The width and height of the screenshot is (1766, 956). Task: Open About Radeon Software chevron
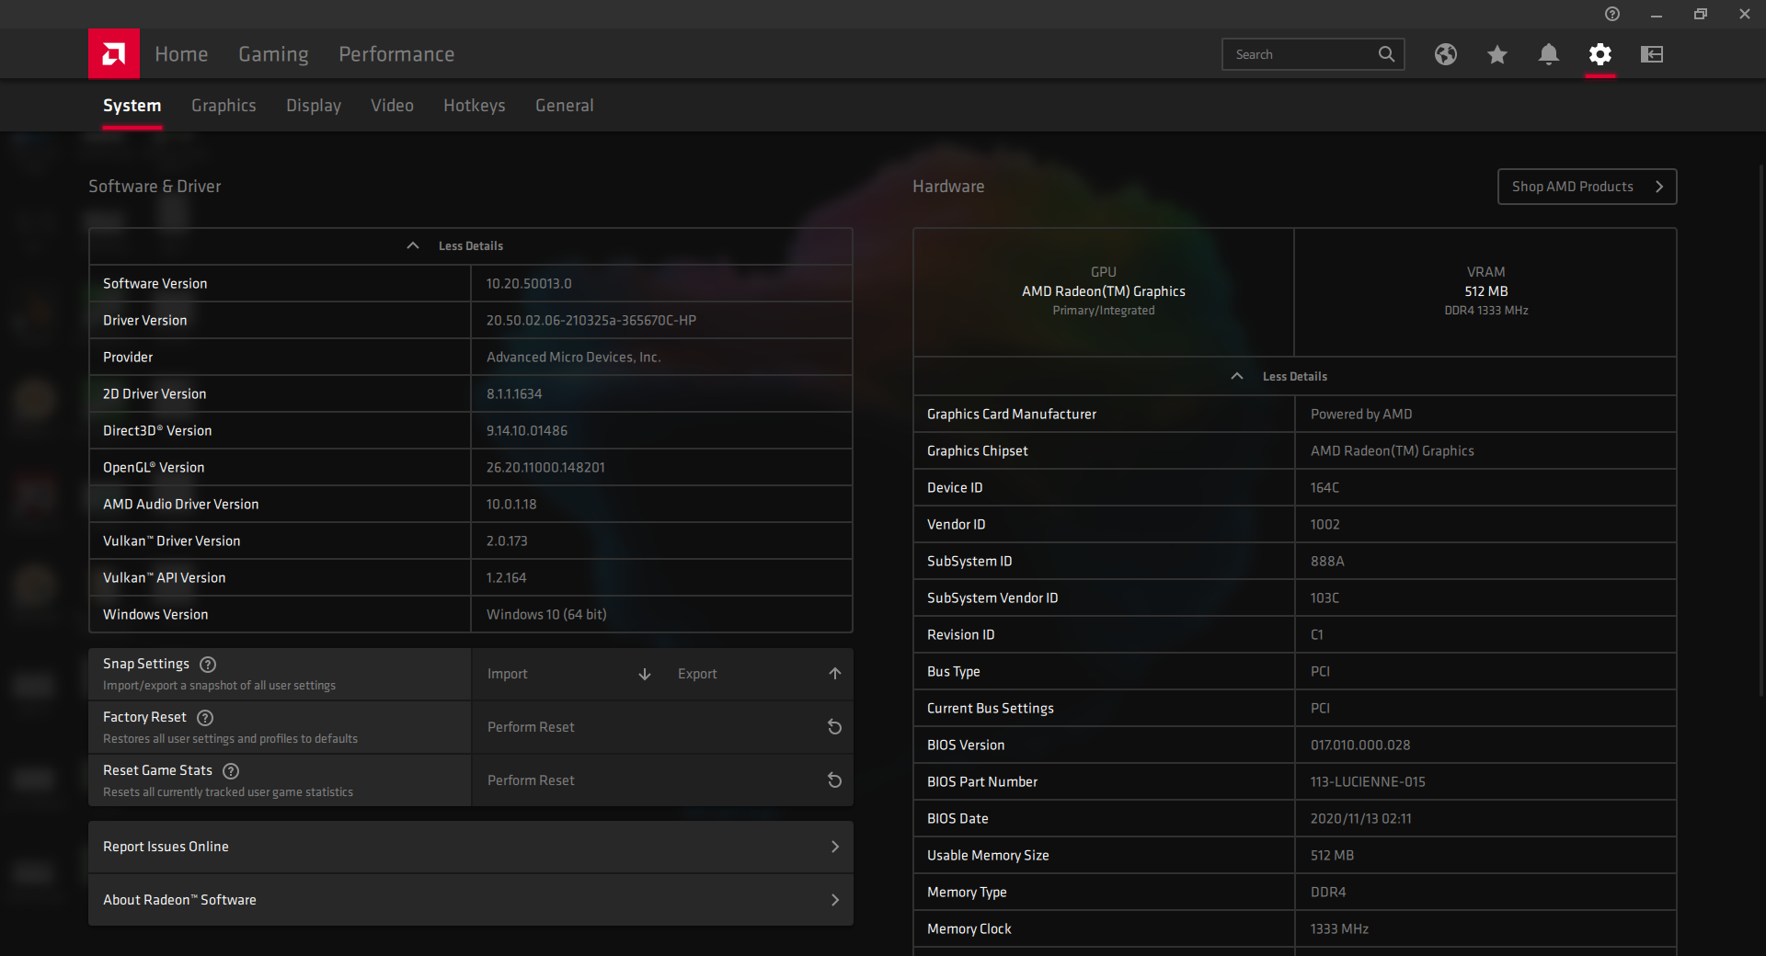(835, 900)
